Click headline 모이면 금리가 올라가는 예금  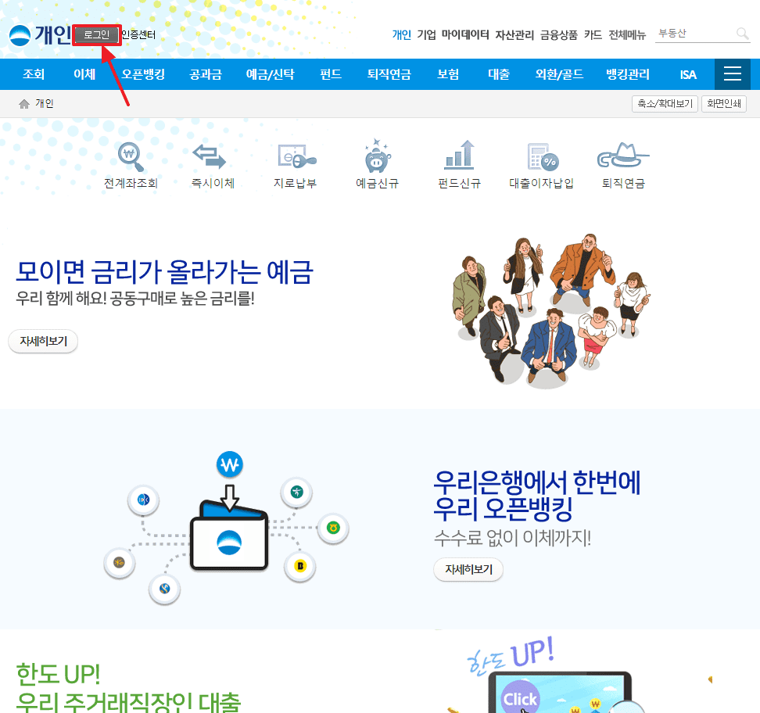click(165, 271)
